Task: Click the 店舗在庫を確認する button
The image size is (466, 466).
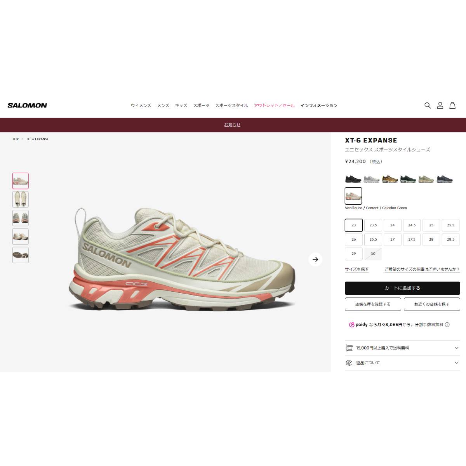Action: point(373,304)
